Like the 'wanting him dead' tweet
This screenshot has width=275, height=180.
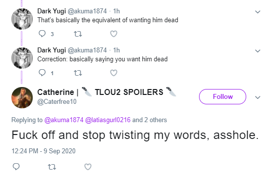coord(114,34)
